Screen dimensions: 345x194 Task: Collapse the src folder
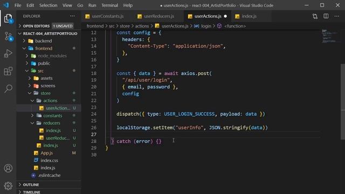click(x=49, y=71)
